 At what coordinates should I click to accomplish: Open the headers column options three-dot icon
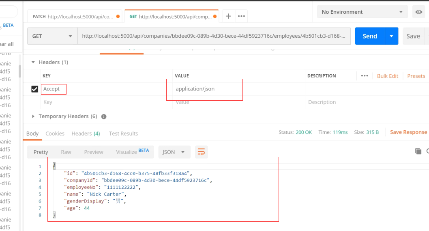point(365,76)
